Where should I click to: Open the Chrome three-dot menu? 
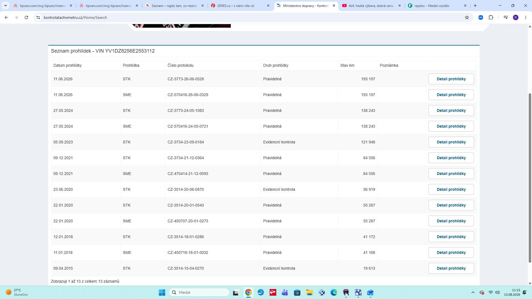click(x=526, y=17)
